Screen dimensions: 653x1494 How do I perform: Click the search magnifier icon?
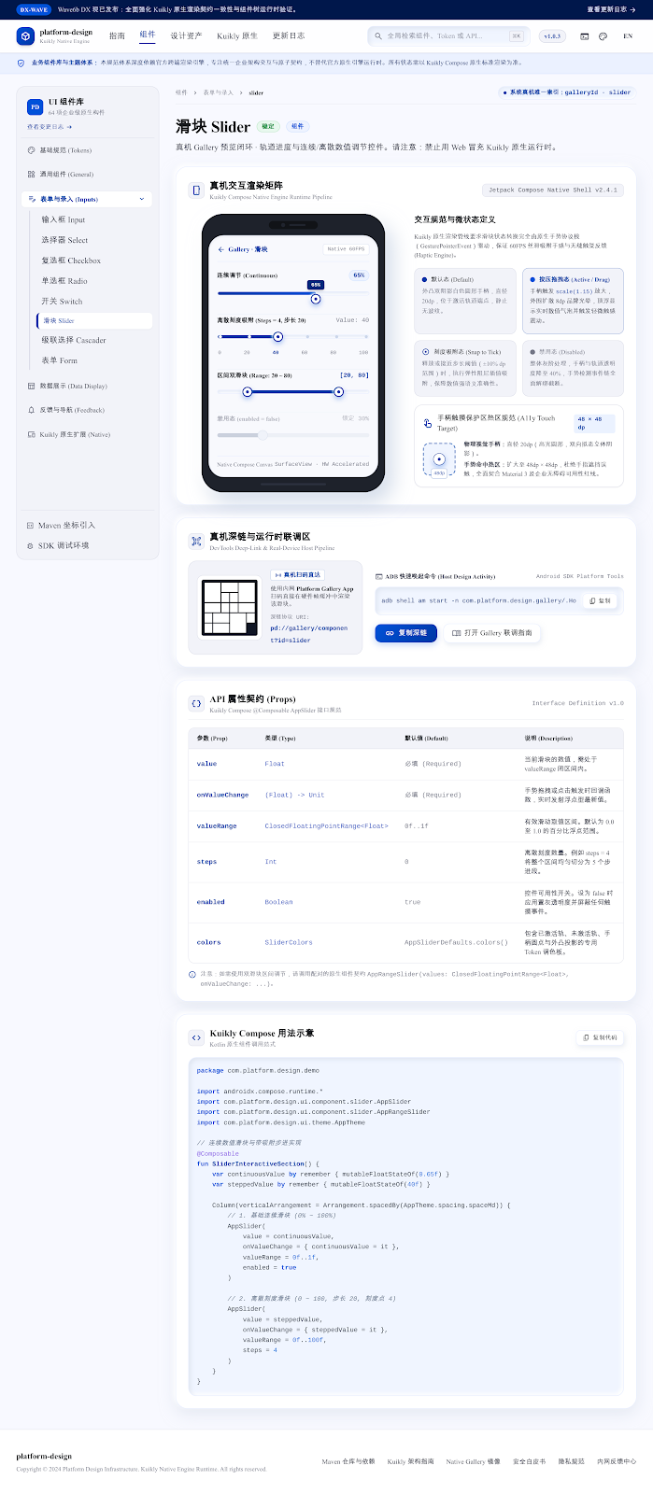[378, 35]
